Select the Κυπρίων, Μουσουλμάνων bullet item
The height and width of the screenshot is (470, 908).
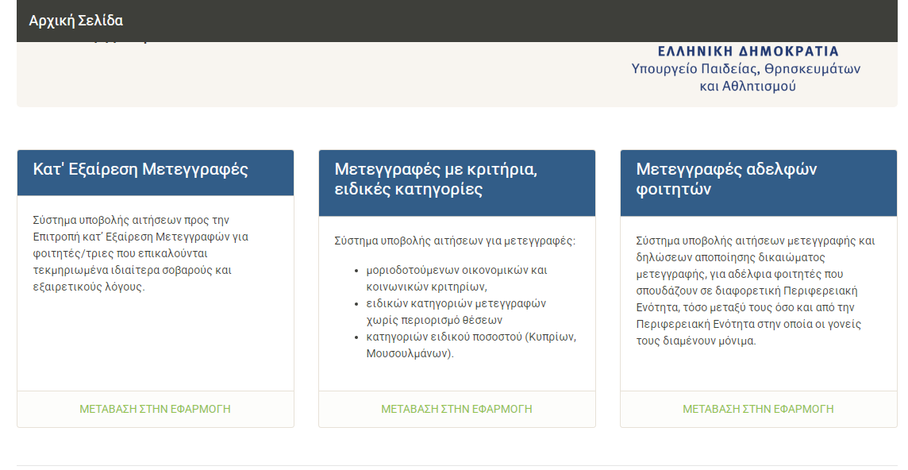click(x=471, y=345)
